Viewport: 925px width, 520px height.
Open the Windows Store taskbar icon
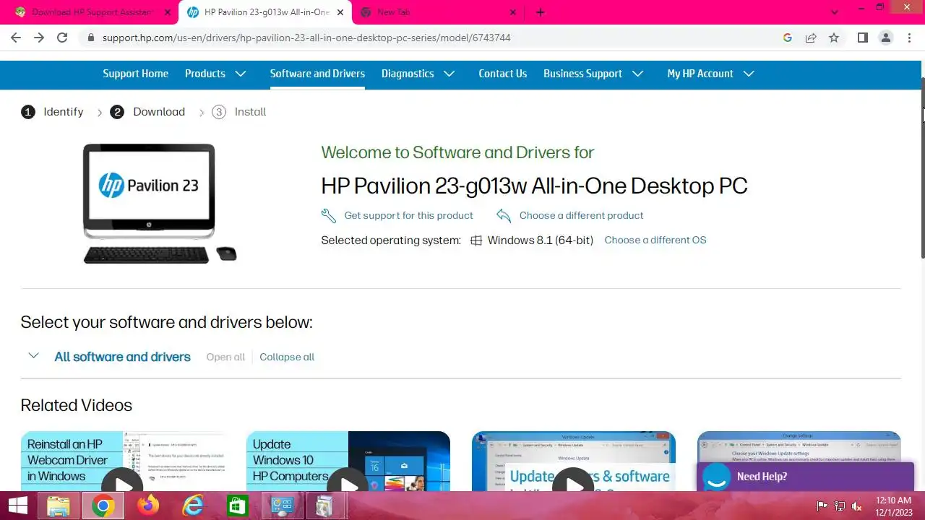click(x=237, y=506)
